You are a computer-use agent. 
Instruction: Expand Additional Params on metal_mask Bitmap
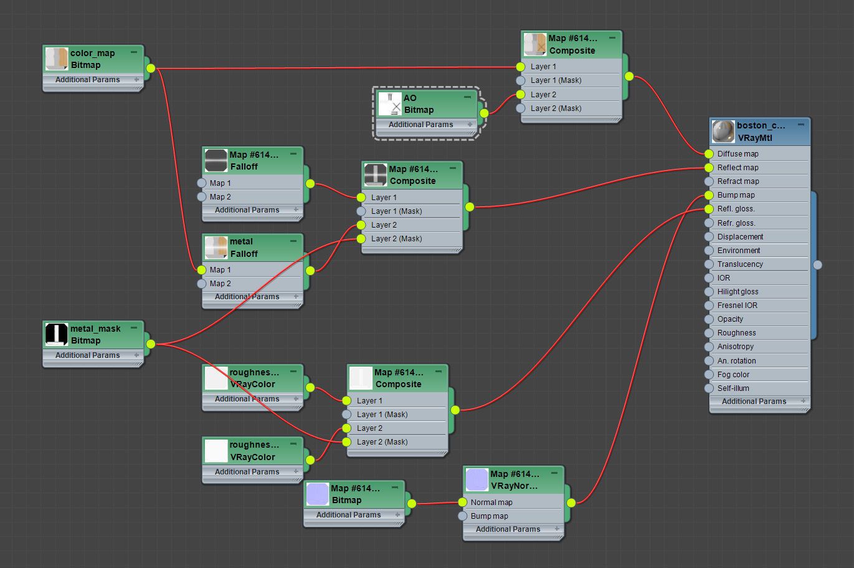pos(136,355)
